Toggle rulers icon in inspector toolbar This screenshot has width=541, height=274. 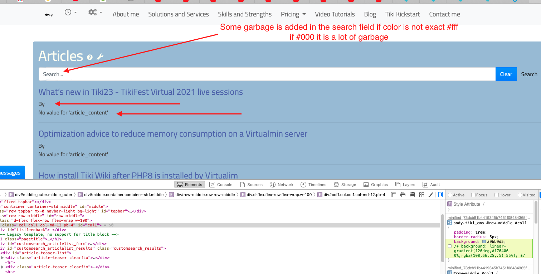coord(394,195)
